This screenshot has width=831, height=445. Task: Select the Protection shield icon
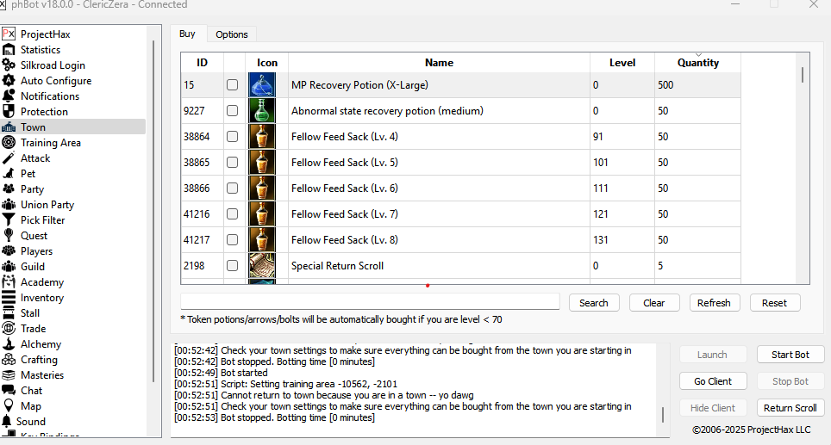click(x=9, y=112)
